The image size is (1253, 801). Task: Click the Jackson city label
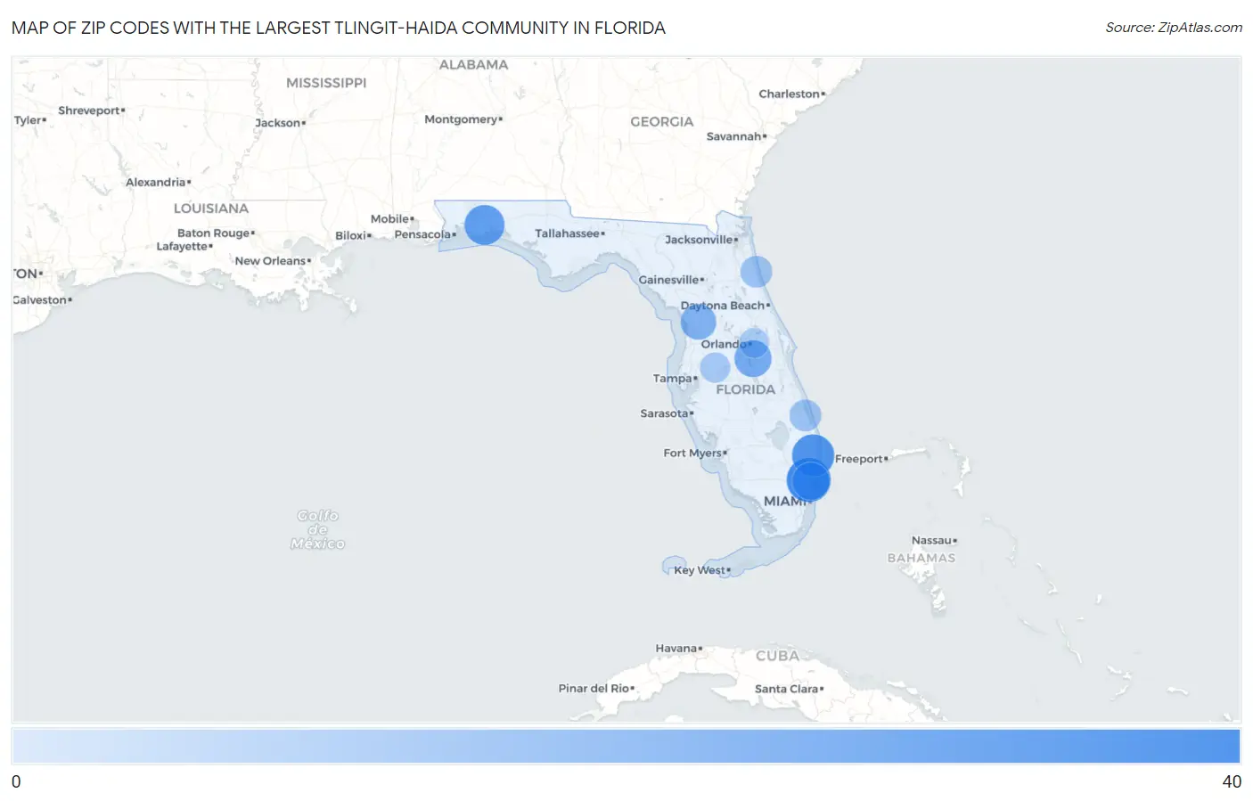point(278,123)
